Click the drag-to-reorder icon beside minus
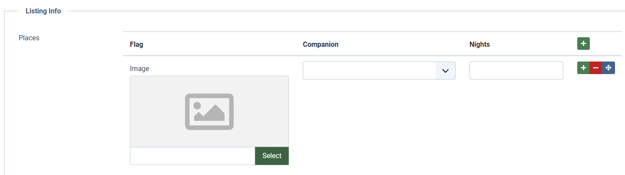Image resolution: width=625 pixels, height=175 pixels. 608,68
